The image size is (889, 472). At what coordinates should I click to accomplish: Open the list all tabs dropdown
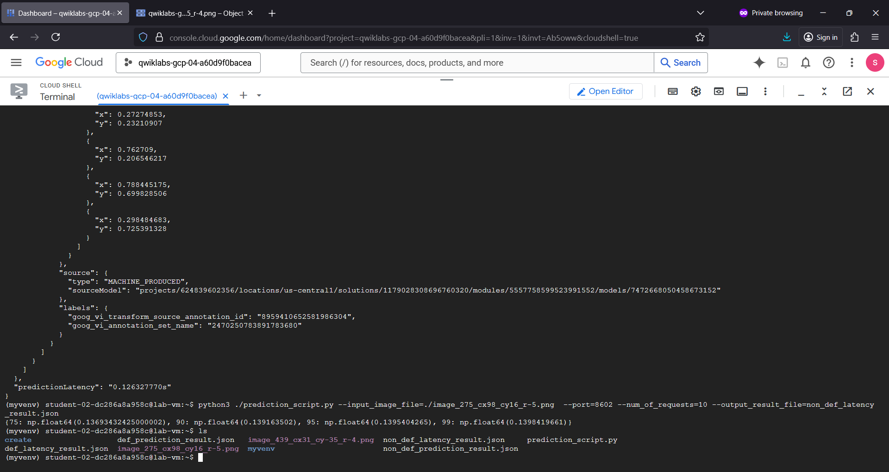point(700,13)
